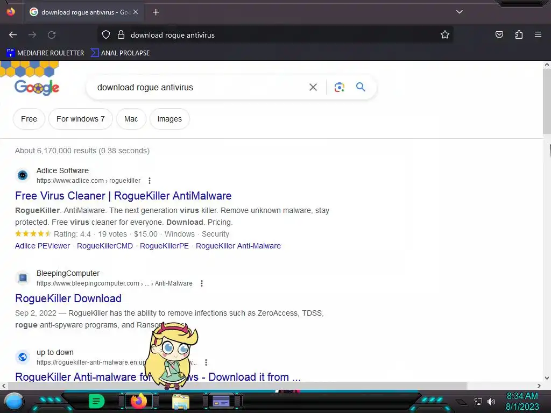Click the Adlice Software site favicon
551x413 pixels.
pos(23,175)
